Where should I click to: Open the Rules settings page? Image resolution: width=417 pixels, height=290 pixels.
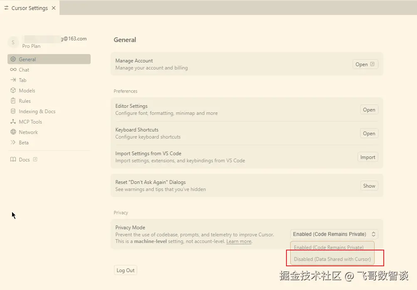tap(49, 101)
